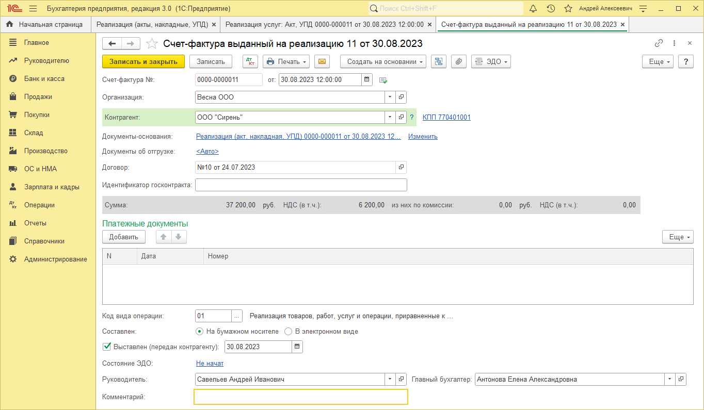Send by email envelope icon
Screen dimensions: 704x410
pyautogui.click(x=322, y=61)
